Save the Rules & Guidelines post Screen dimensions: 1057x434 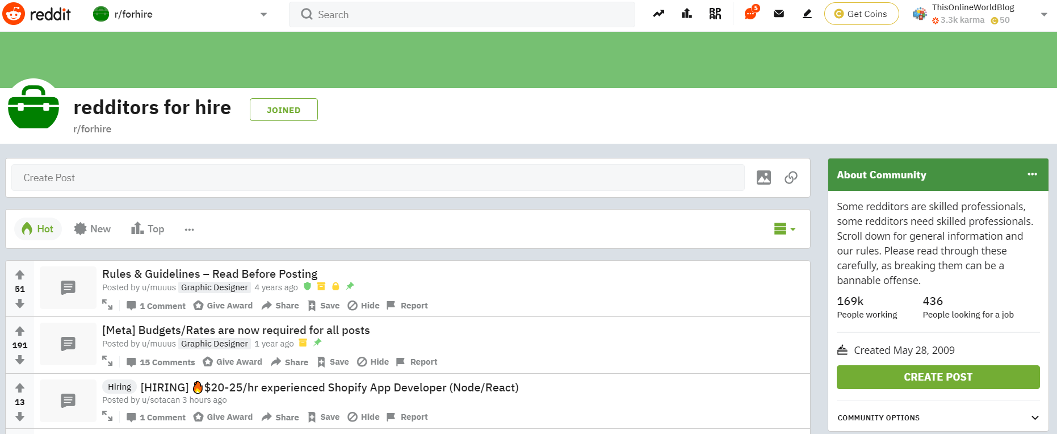[324, 306]
